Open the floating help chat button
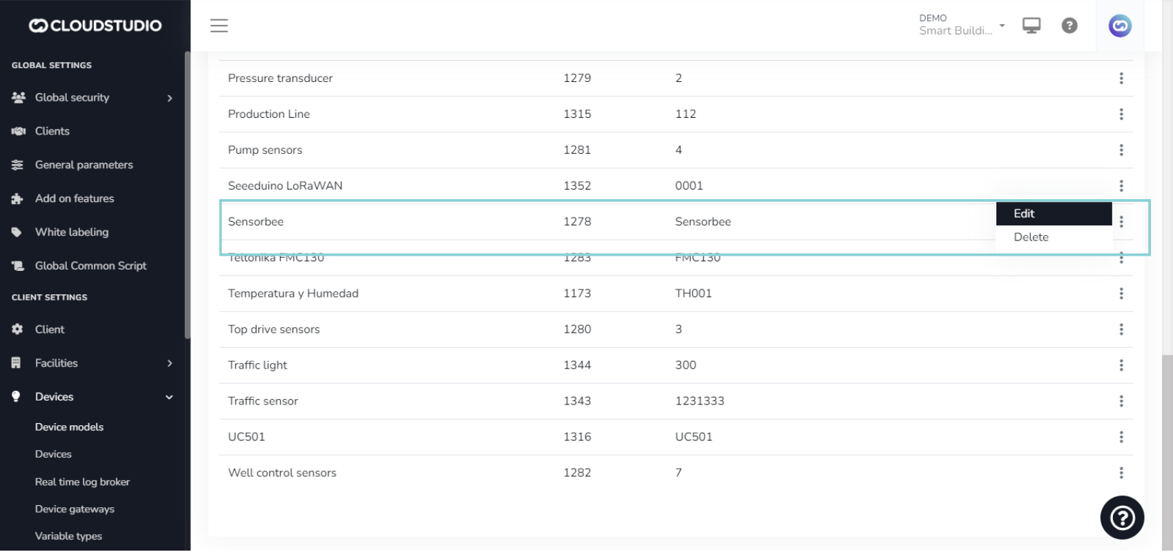This screenshot has height=552, width=1173. tap(1121, 517)
